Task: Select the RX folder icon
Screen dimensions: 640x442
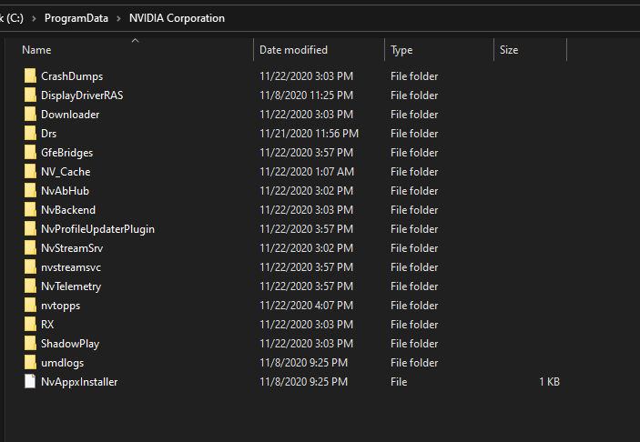Action: 30,324
